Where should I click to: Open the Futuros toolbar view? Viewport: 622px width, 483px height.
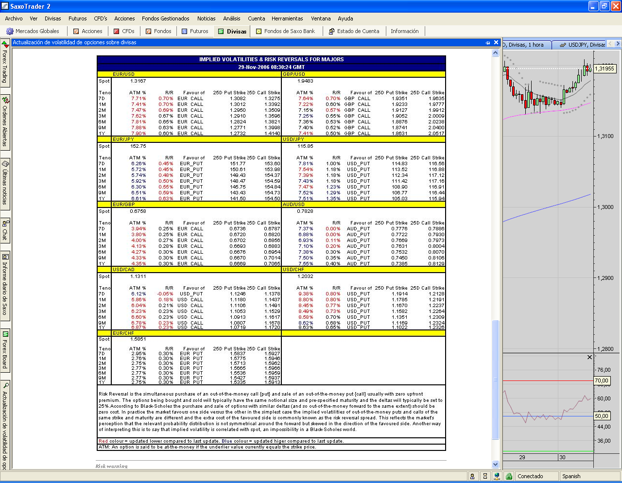tap(194, 31)
